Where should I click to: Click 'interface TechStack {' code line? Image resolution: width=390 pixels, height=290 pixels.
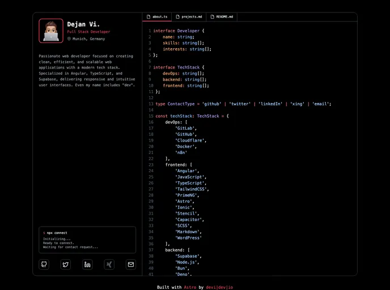(x=179, y=67)
